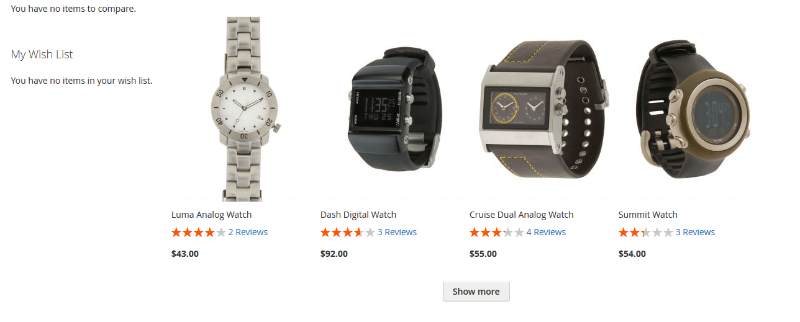The image size is (800, 322).
Task: Click the Luma Analog Watch title link
Action: tap(211, 215)
